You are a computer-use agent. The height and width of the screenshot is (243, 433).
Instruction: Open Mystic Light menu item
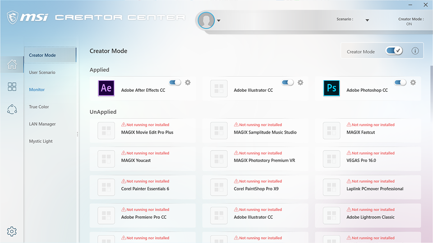[x=41, y=141]
